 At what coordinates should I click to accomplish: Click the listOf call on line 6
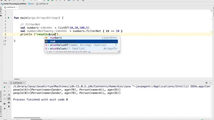pyautogui.click(x=63, y=28)
